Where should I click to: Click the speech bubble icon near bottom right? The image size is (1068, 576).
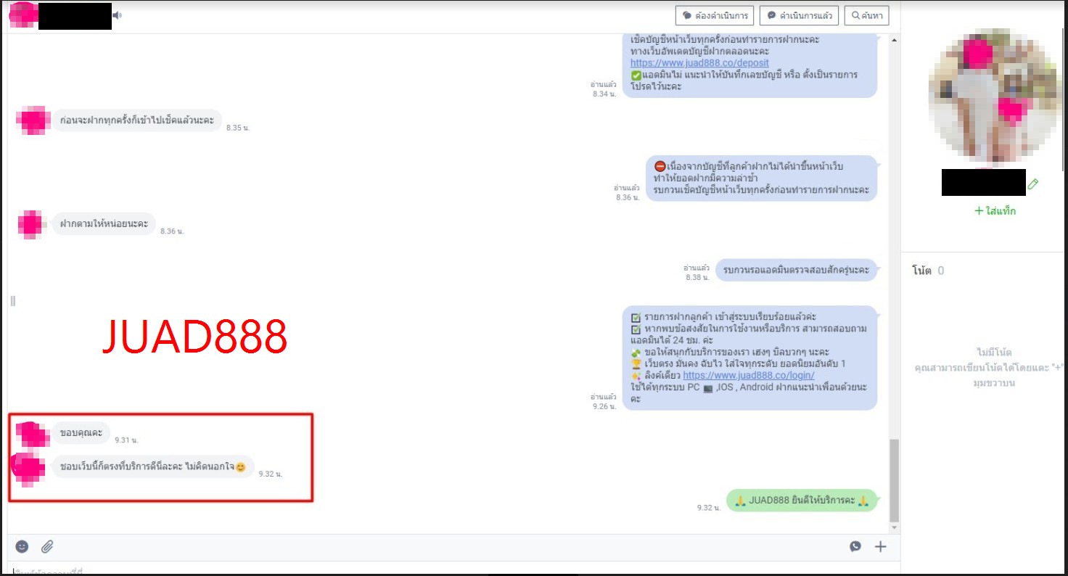[855, 547]
